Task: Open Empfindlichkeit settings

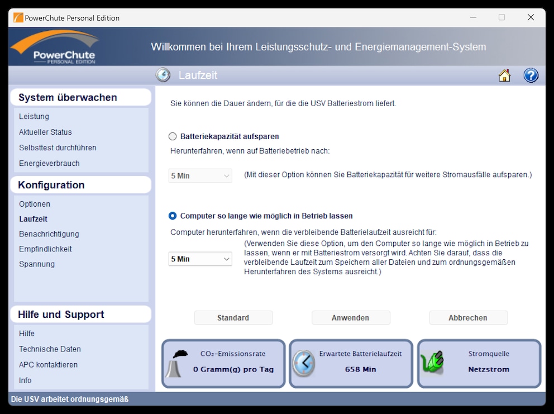Action: [x=45, y=249]
